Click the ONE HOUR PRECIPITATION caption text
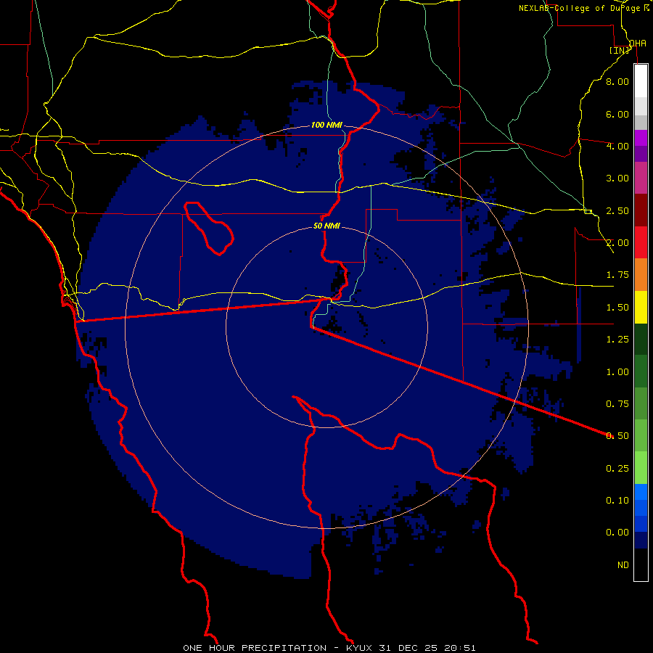The height and width of the screenshot is (653, 653). point(255,648)
